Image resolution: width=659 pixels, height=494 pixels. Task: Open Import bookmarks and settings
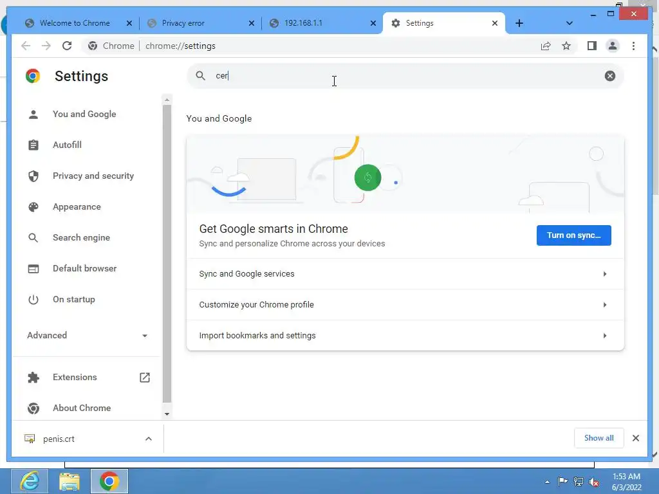tap(405, 335)
